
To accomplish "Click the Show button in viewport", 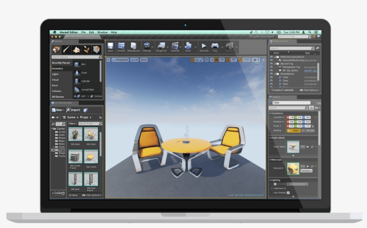I will [144, 60].
